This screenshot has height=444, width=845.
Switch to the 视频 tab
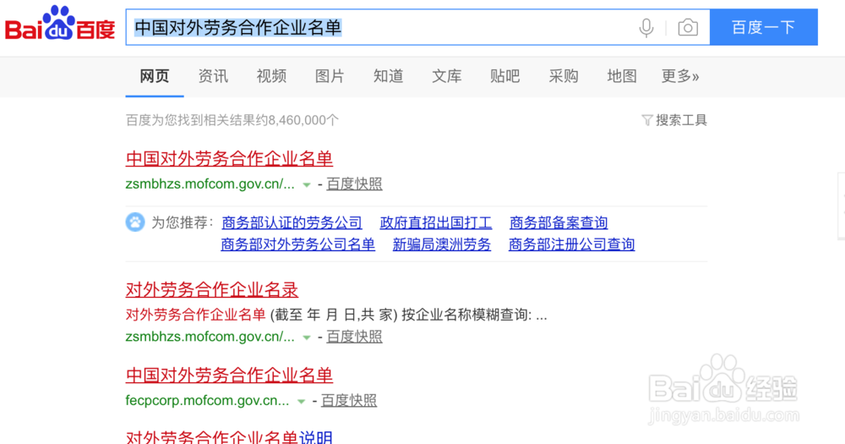(x=271, y=76)
